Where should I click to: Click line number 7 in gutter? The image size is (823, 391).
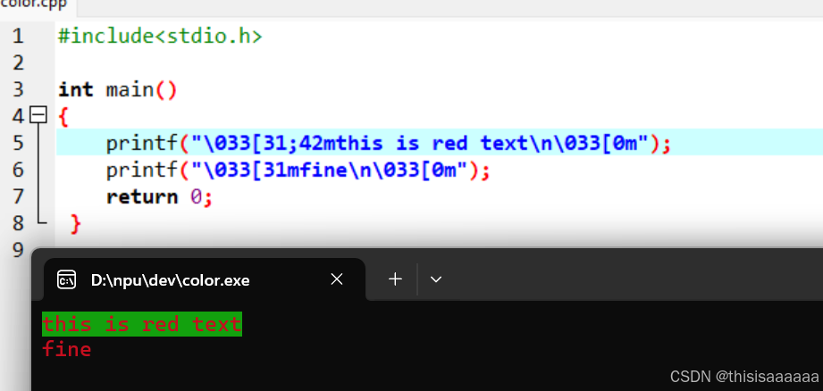pos(18,196)
